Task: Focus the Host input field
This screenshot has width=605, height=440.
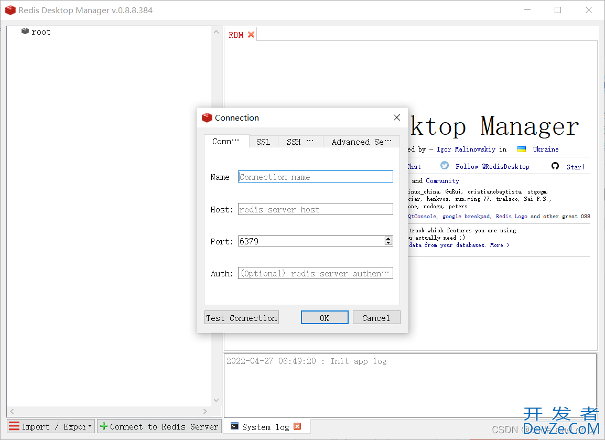Action: 315,209
